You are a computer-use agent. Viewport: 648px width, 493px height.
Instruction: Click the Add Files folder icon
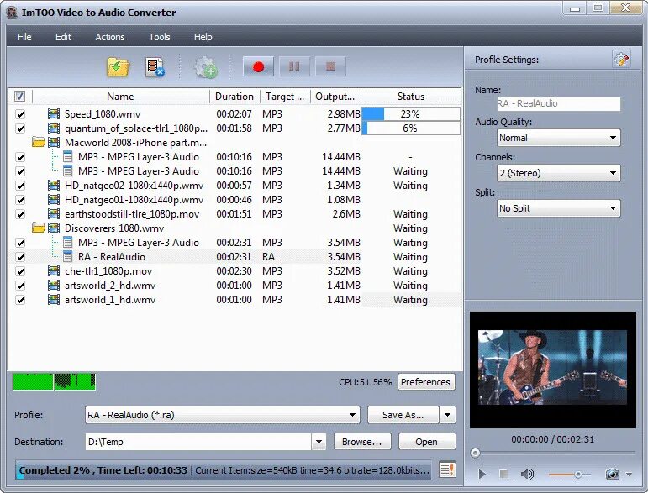click(x=119, y=67)
